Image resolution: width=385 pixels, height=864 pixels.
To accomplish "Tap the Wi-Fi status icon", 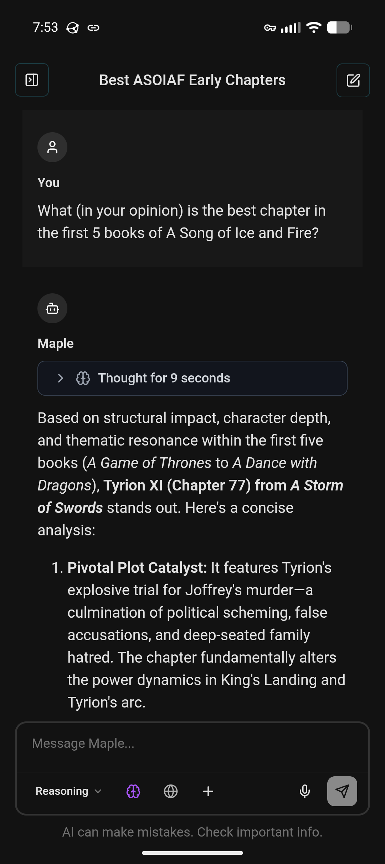I will 314,27.
